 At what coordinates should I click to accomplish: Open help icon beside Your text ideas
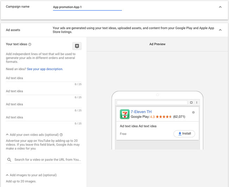click(x=30, y=44)
